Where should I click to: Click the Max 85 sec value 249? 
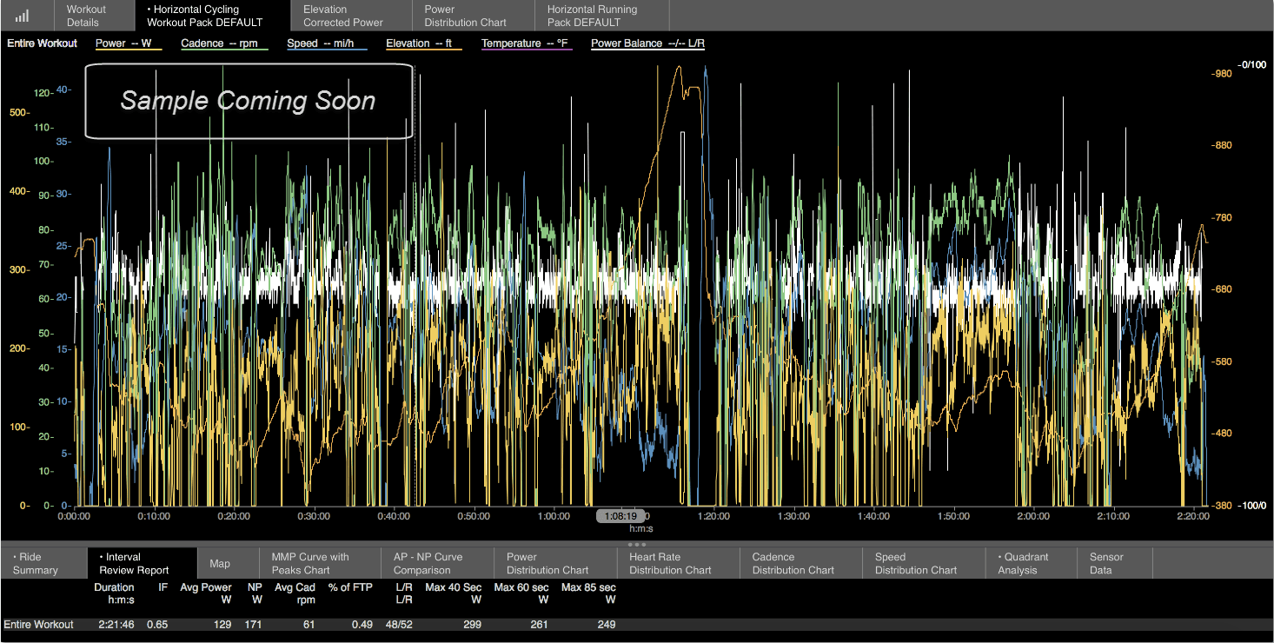click(608, 625)
